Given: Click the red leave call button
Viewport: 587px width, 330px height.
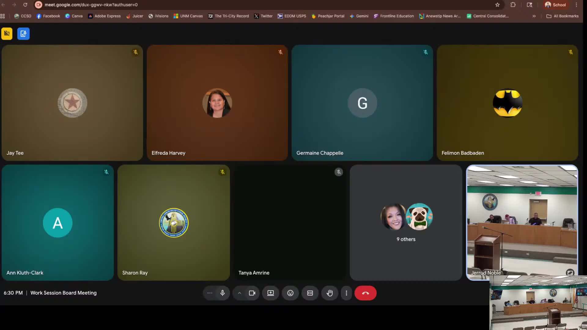Looking at the screenshot, I should coord(365,293).
